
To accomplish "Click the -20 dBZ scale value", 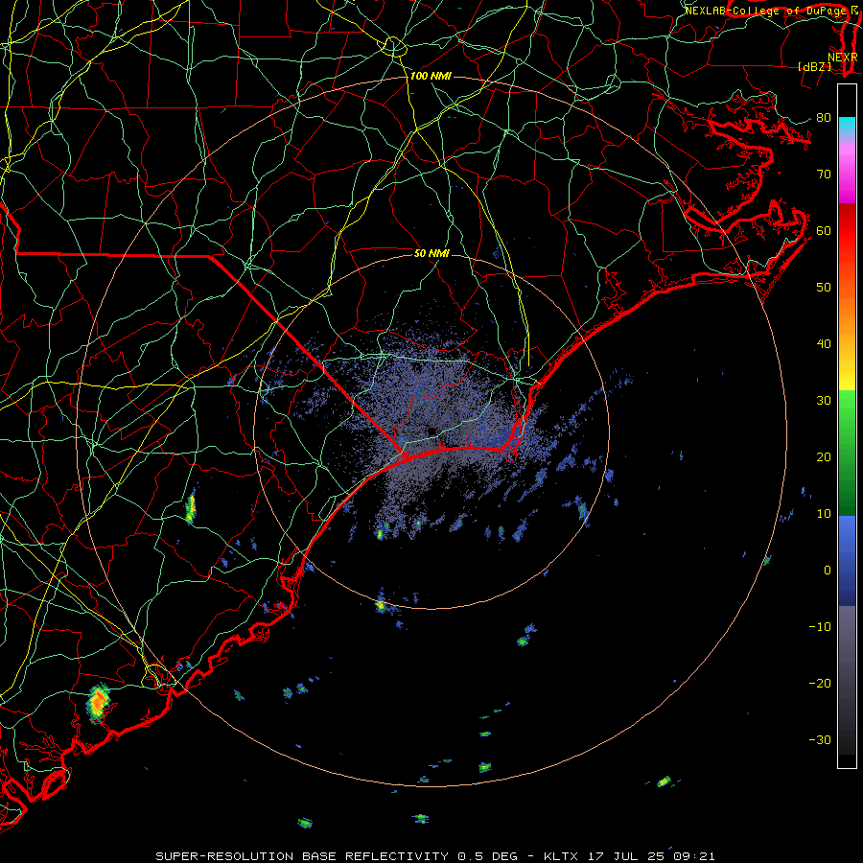I will tap(820, 684).
